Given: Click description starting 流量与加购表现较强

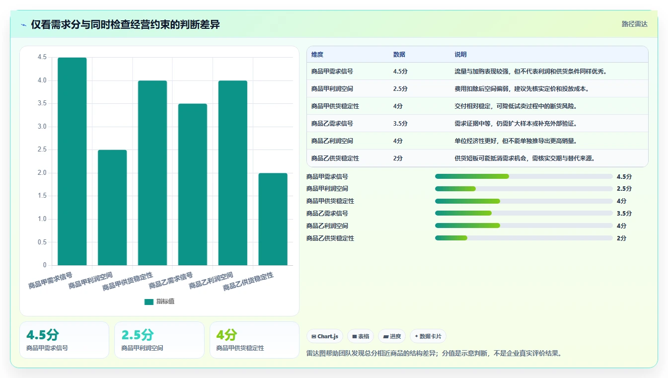Looking at the screenshot, I should coord(530,72).
